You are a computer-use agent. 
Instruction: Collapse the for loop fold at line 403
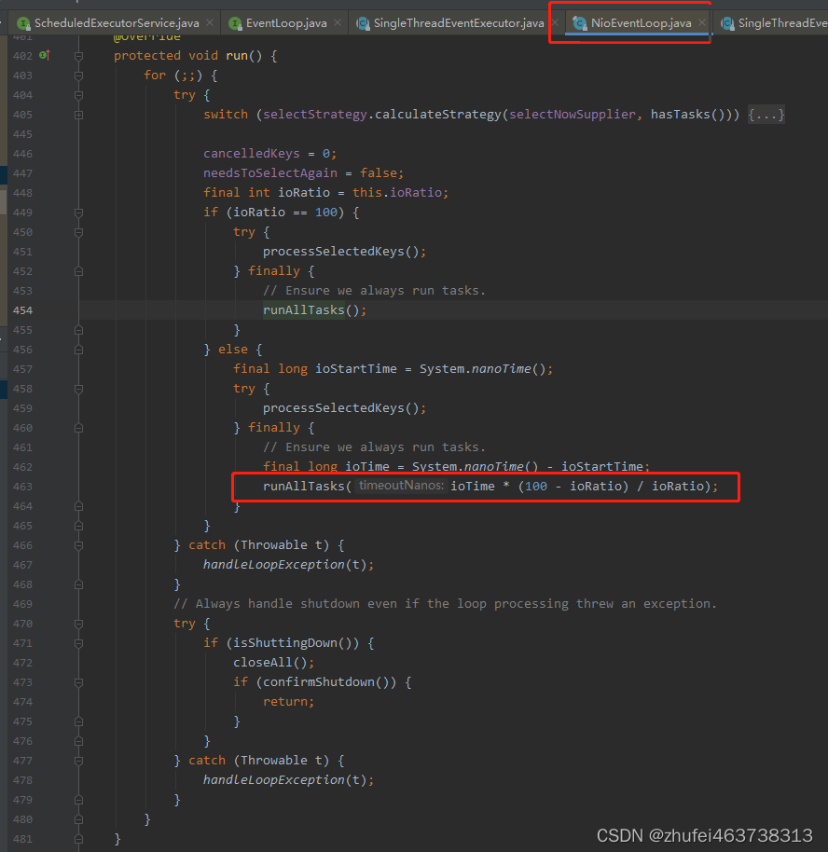pyautogui.click(x=79, y=76)
